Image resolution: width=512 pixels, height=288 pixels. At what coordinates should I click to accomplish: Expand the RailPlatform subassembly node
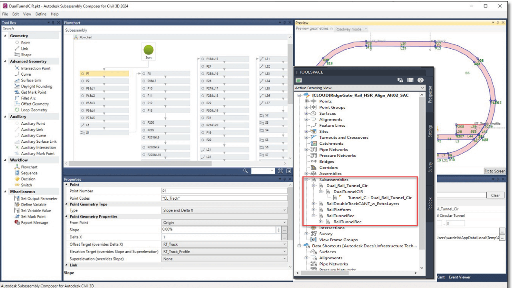coord(314,210)
